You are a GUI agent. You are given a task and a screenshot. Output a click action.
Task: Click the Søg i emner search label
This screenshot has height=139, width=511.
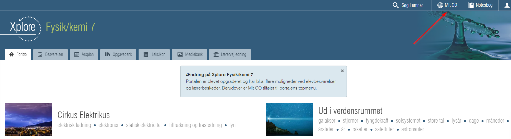(x=412, y=5)
